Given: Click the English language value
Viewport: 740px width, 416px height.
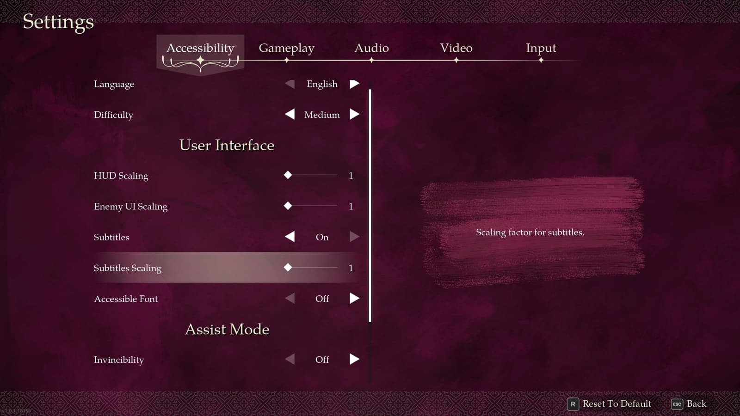Looking at the screenshot, I should [322, 84].
